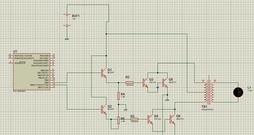Click the TR1 reference label
The width and height of the screenshot is (254, 135).
point(204,107)
